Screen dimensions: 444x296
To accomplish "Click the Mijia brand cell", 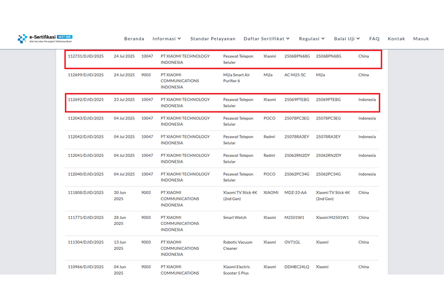I will point(268,75).
